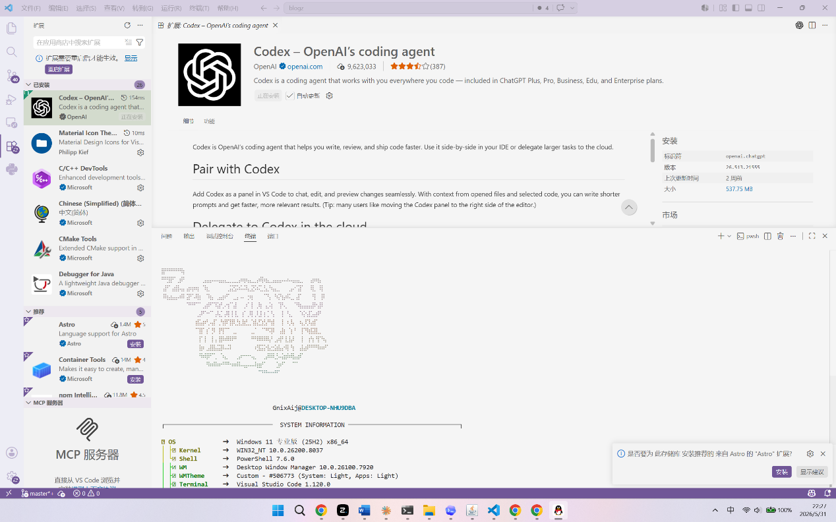The image size is (836, 522).
Task: Open the Python icon in the activity bar
Action: (x=11, y=169)
